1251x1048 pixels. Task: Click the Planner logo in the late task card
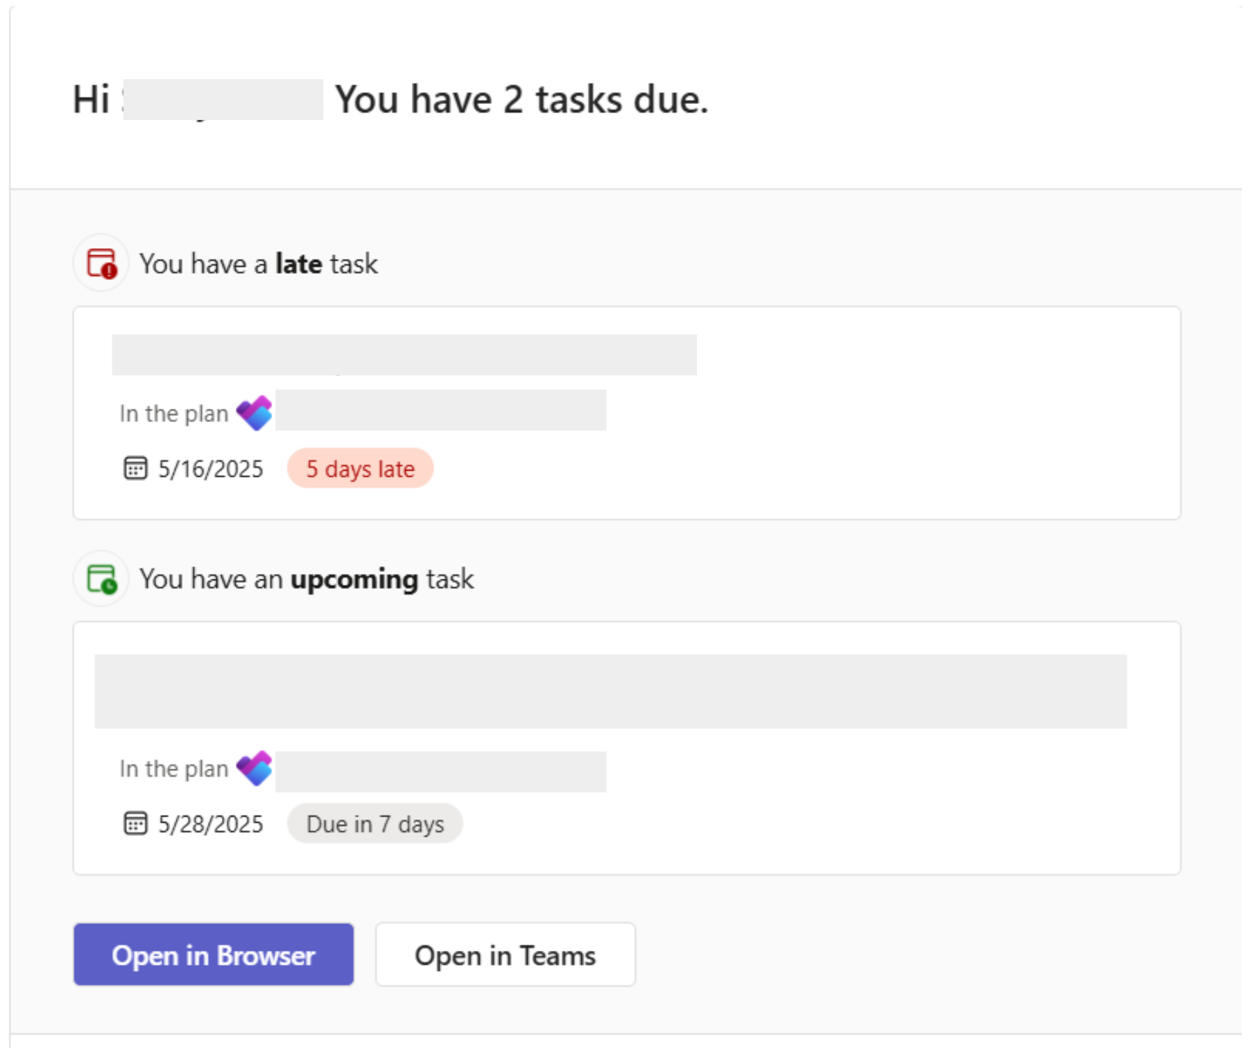[254, 413]
